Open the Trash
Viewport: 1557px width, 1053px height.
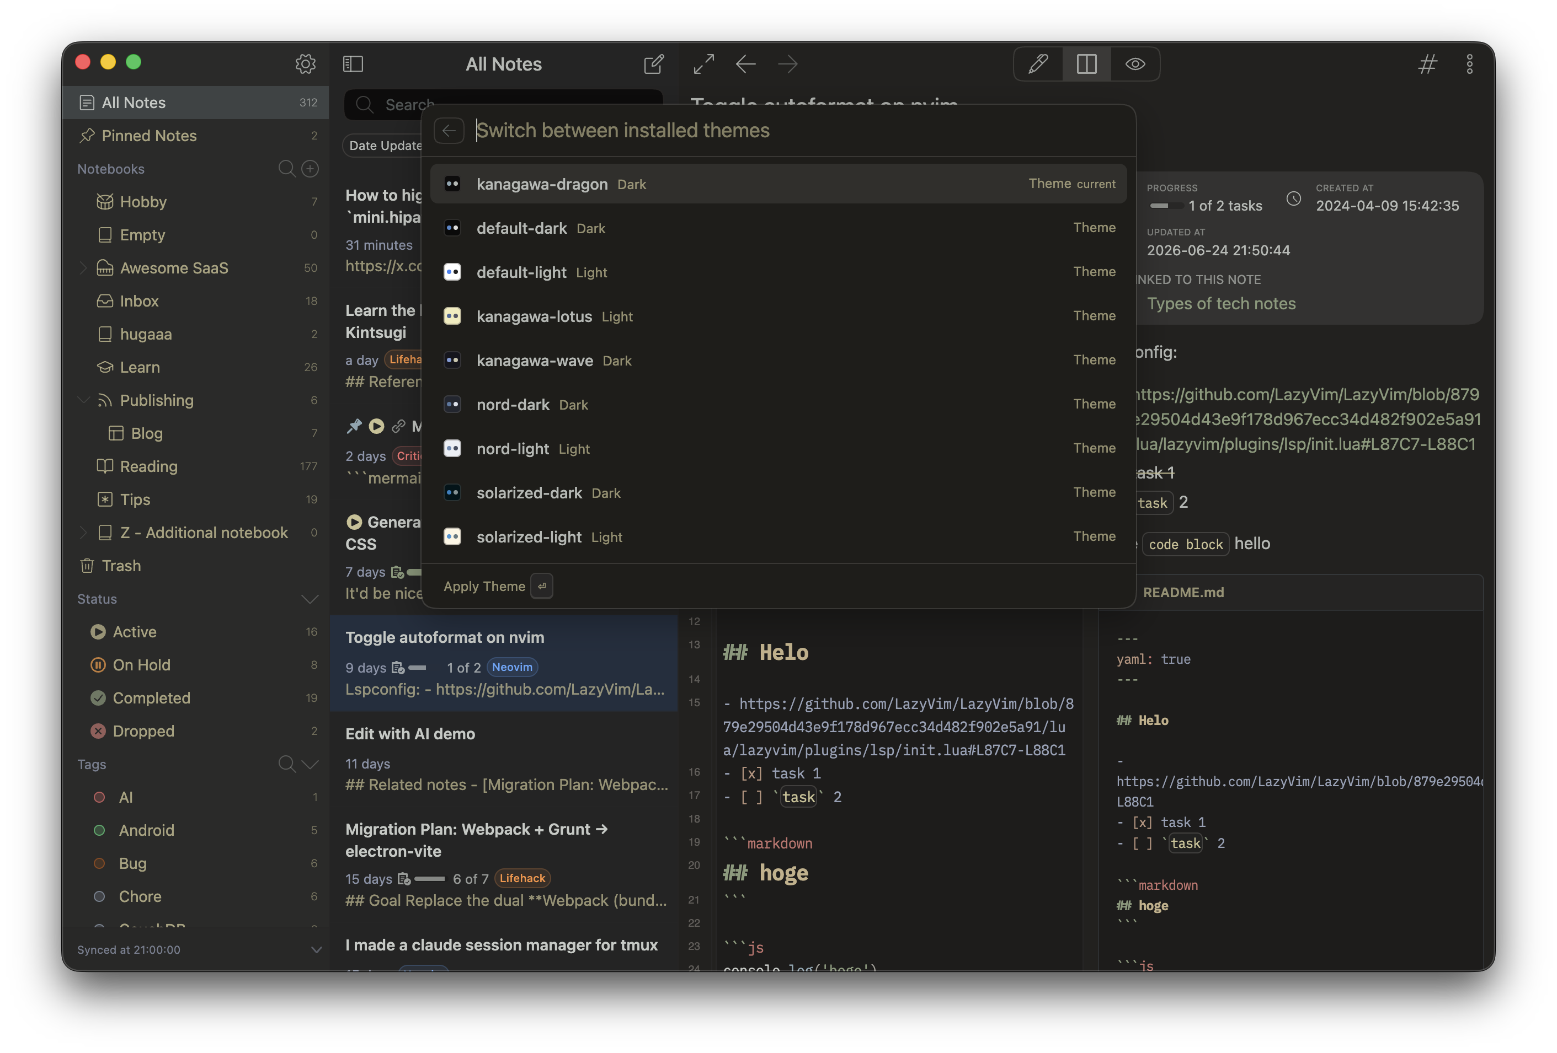196,566
